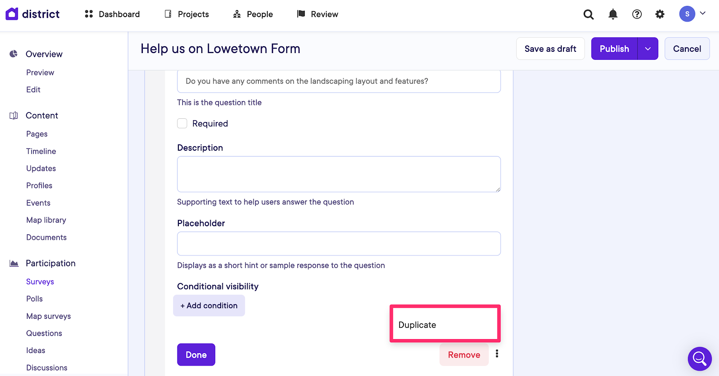Expand the Publish dropdown arrow
Viewport: 719px width, 376px height.
648,49
